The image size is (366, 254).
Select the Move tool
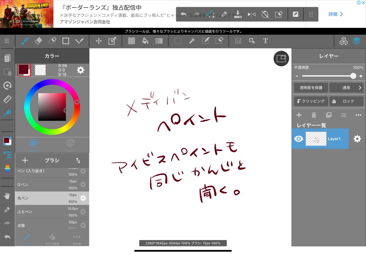point(99,41)
